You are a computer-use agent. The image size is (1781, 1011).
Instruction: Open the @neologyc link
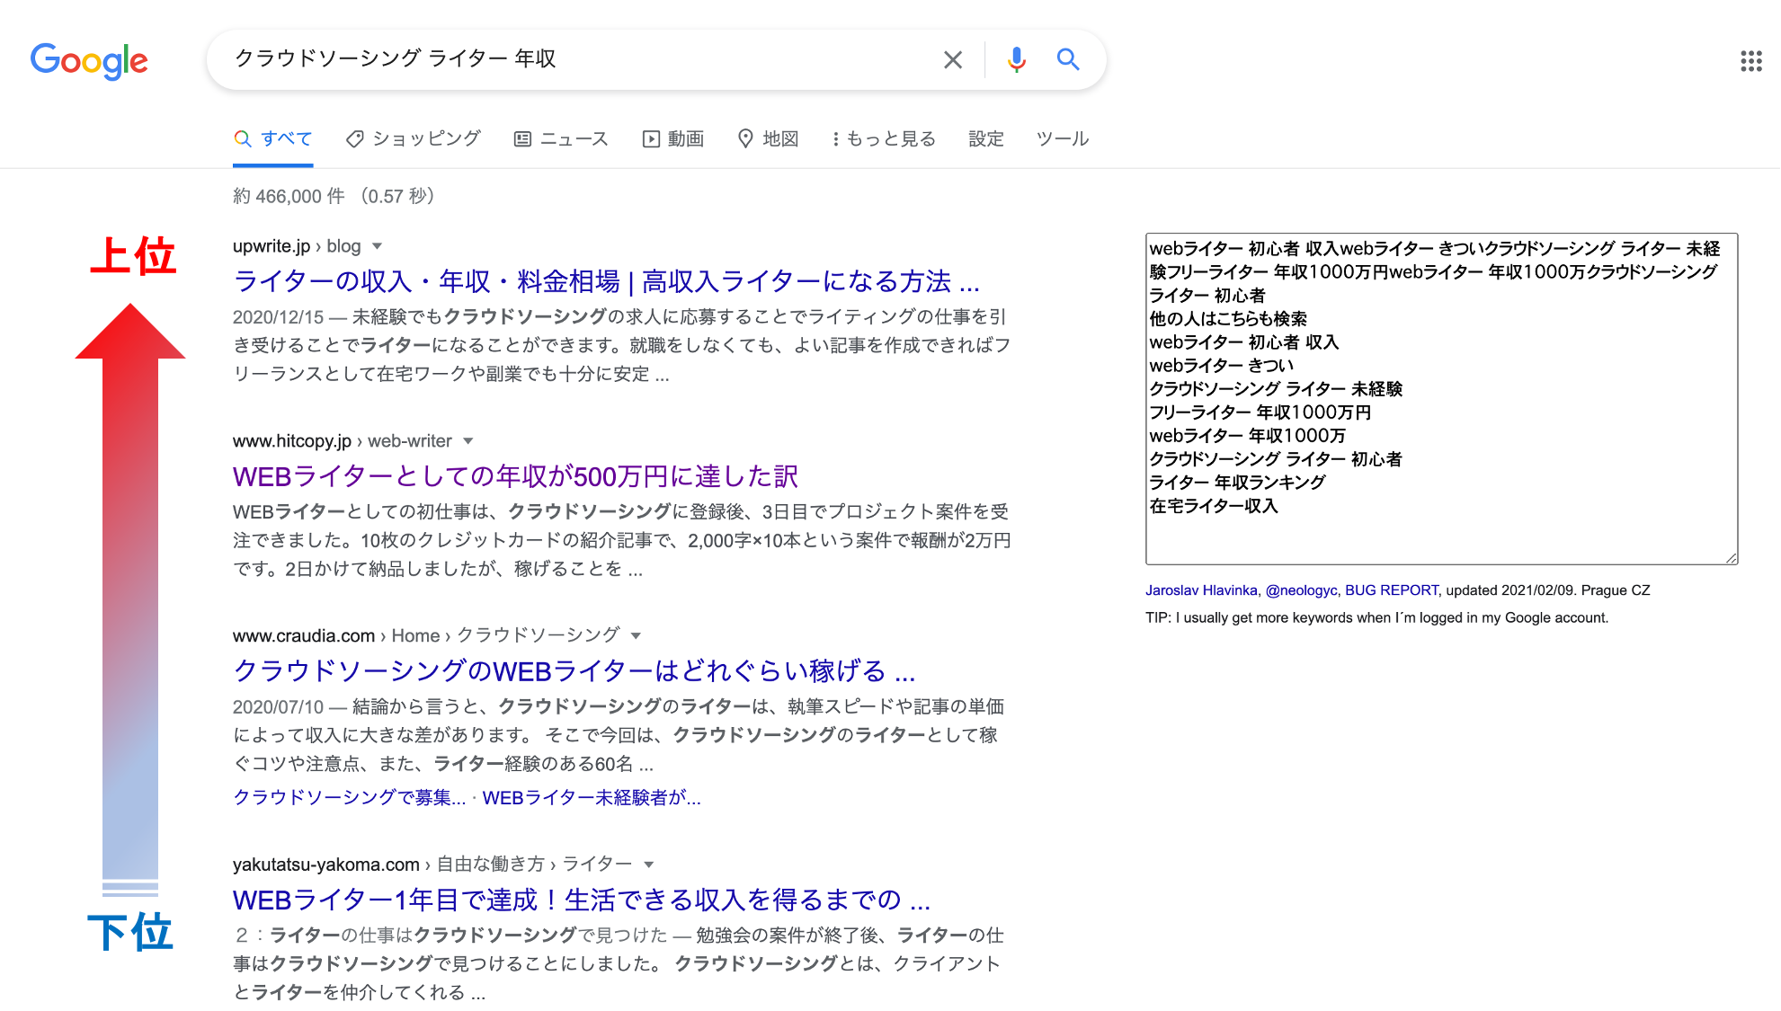pyautogui.click(x=1302, y=590)
